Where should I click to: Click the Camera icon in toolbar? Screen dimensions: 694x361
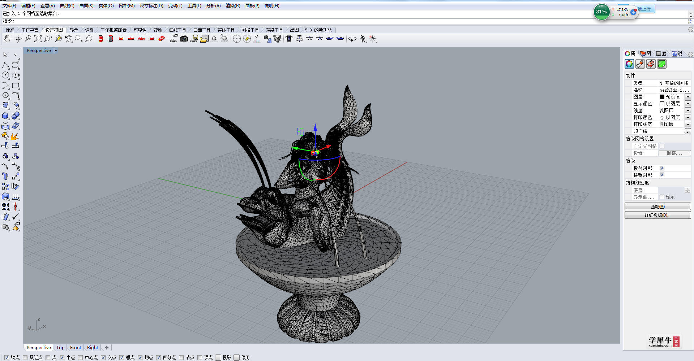184,39
